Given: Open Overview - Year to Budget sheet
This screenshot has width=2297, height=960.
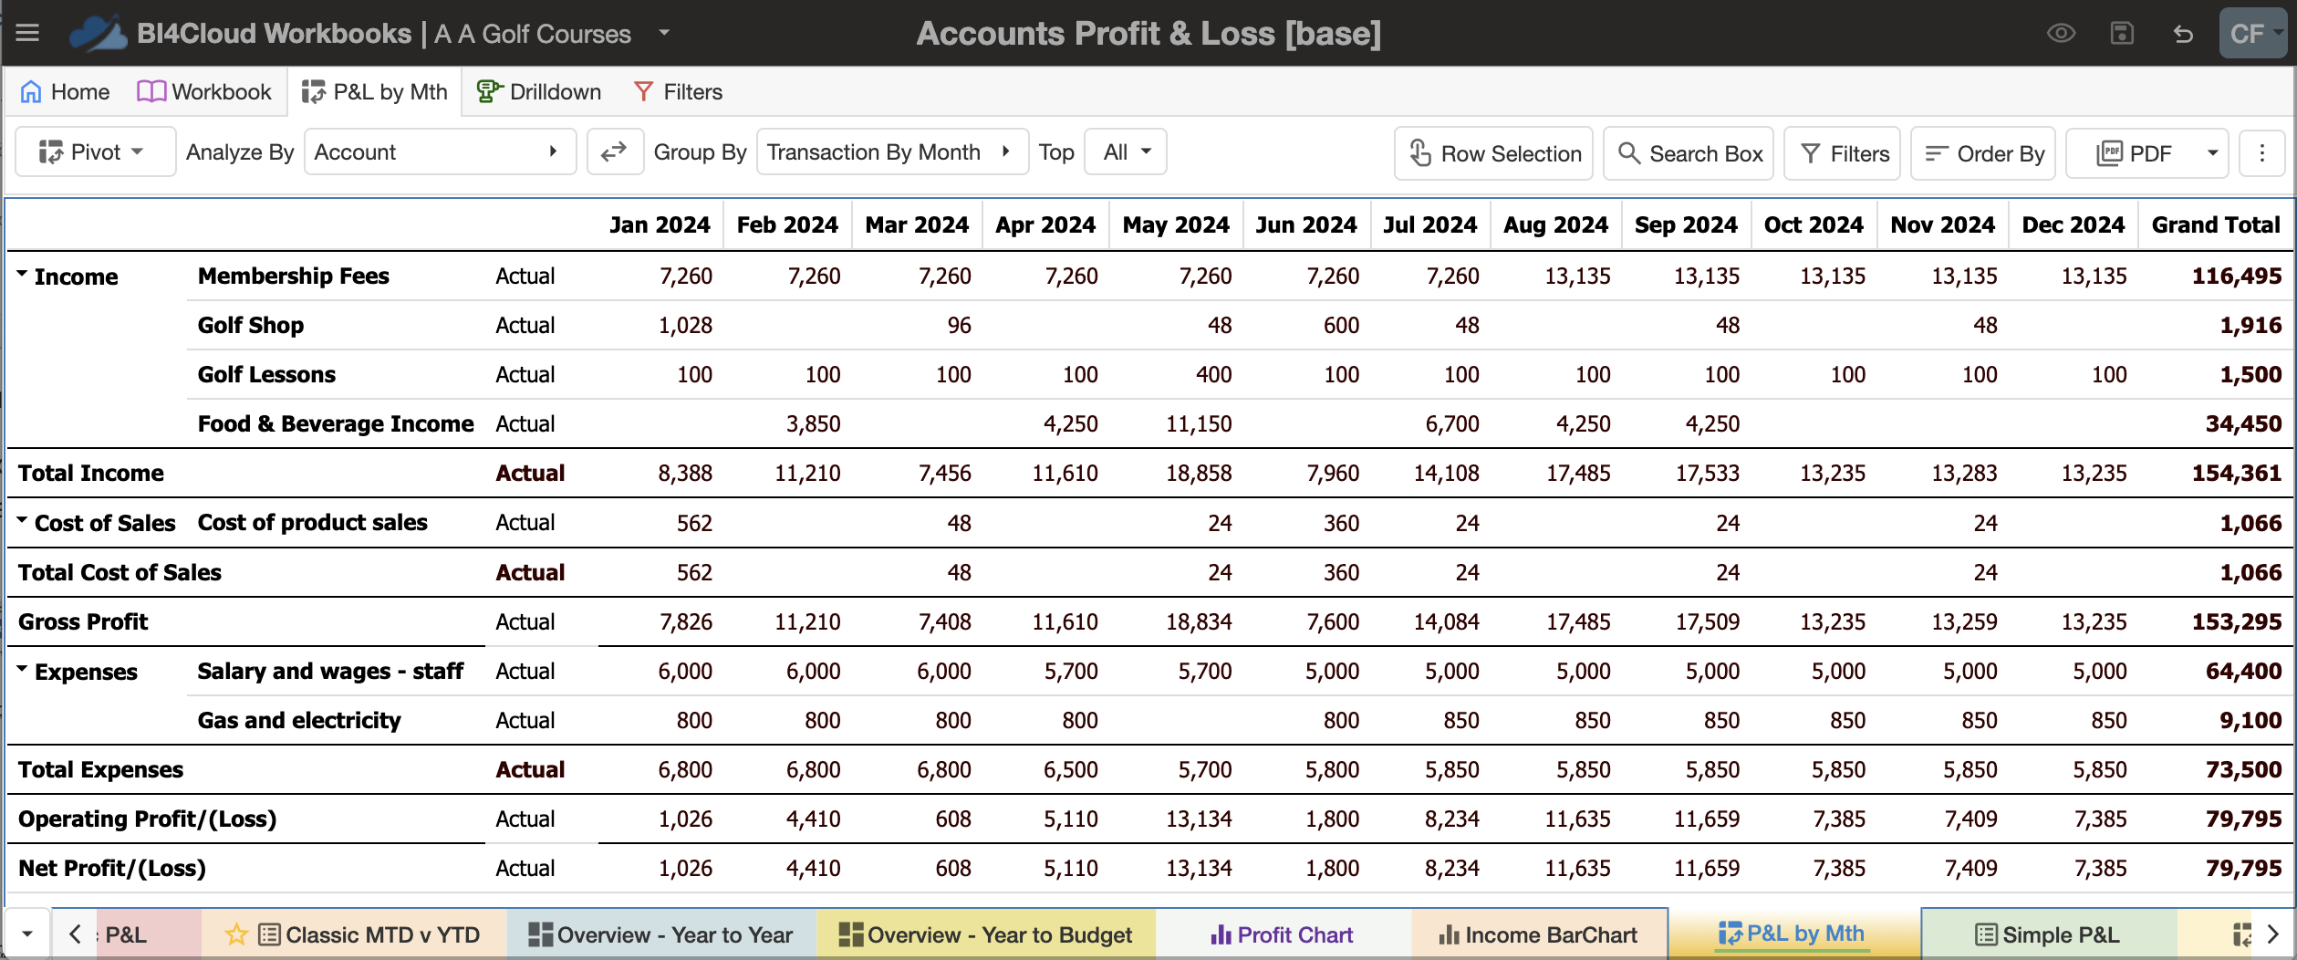Looking at the screenshot, I should tap(985, 935).
